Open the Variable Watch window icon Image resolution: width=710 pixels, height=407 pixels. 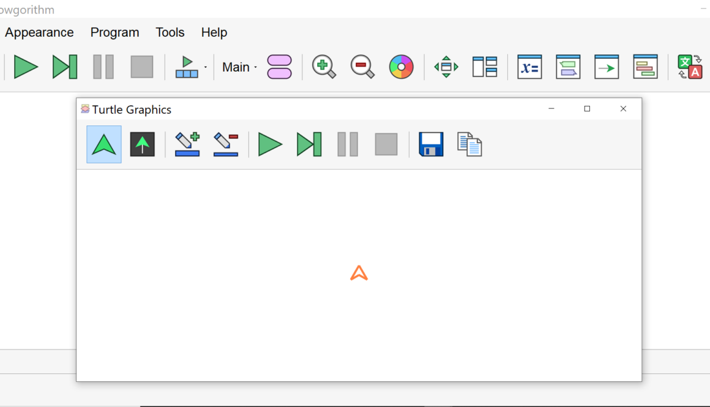[x=529, y=67]
